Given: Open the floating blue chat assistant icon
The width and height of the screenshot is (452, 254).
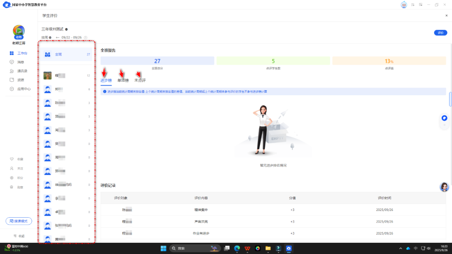Looking at the screenshot, I should [444, 118].
